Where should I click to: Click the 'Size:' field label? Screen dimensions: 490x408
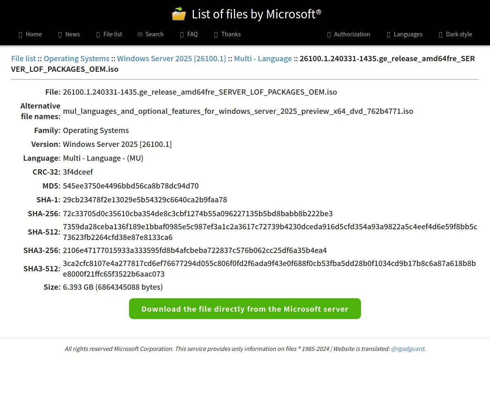point(52,287)
